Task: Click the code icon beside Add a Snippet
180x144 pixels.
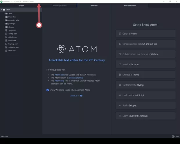Action: point(120,105)
